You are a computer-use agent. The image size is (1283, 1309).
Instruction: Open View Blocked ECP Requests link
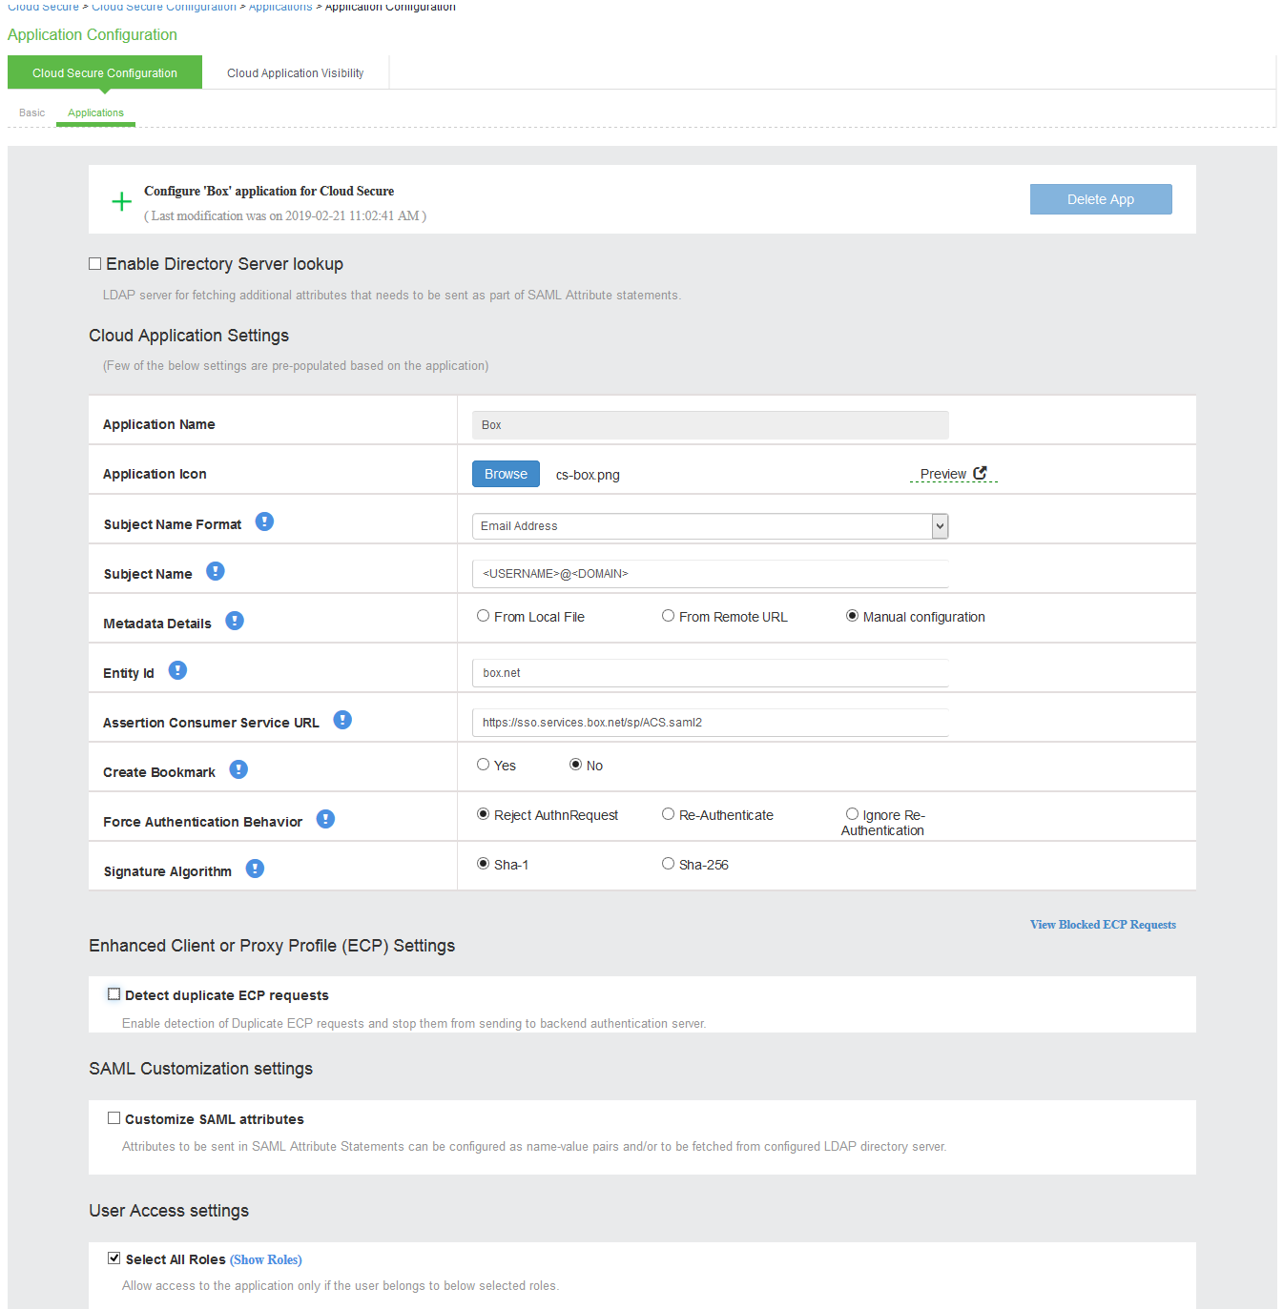point(1103,925)
